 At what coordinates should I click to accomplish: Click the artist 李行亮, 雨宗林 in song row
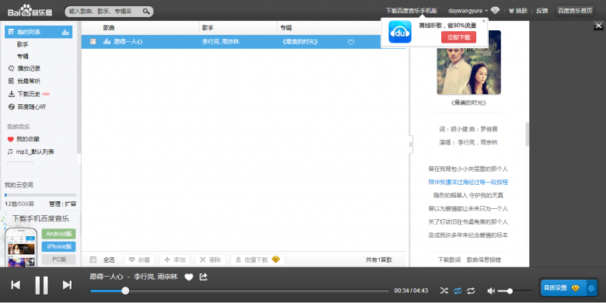221,42
